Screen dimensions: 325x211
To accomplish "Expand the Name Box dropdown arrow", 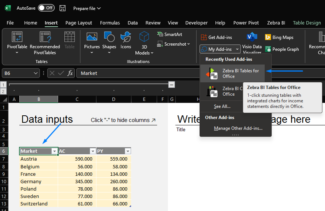I will click(36, 73).
